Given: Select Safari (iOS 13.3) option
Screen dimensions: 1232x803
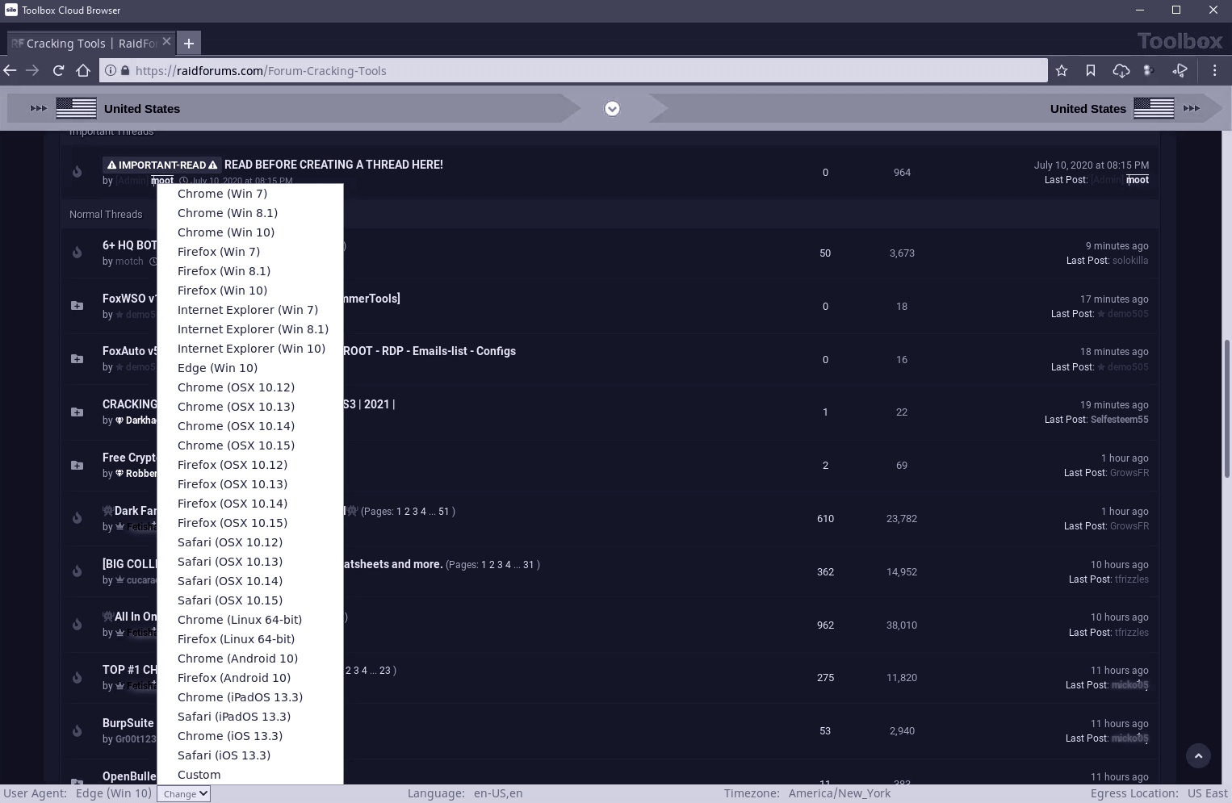Looking at the screenshot, I should pos(224,755).
